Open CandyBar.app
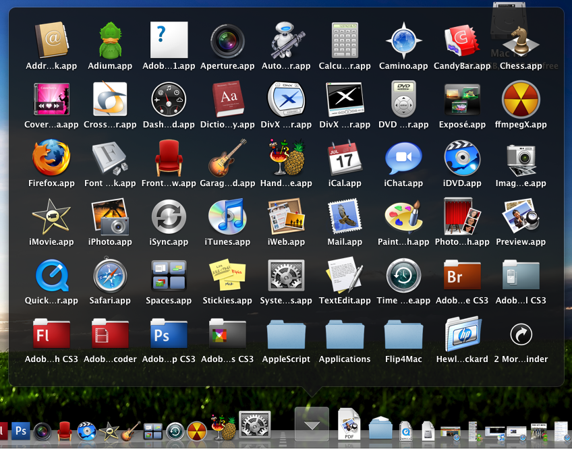572x449 pixels. click(462, 40)
